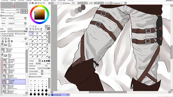Show the color wheel panel icon
The width and height of the screenshot is (173, 97).
click(30, 3)
